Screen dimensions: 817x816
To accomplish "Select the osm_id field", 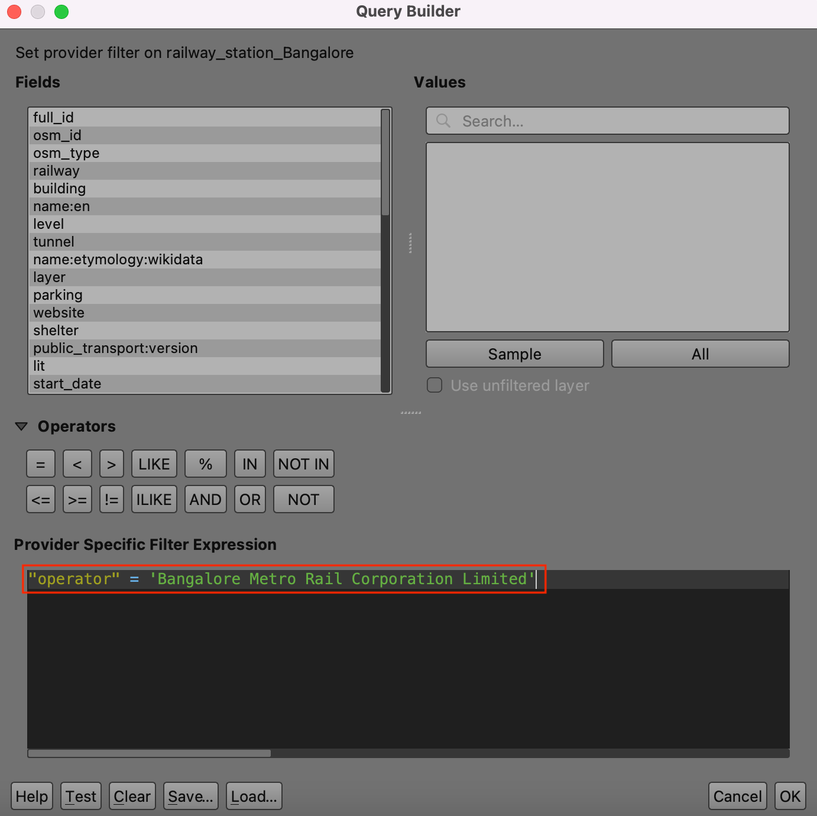I will click(x=205, y=135).
